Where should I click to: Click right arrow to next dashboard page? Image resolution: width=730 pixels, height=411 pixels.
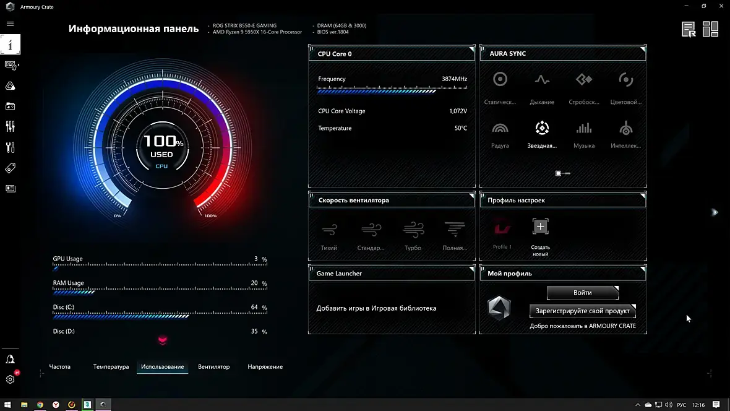coord(715,212)
